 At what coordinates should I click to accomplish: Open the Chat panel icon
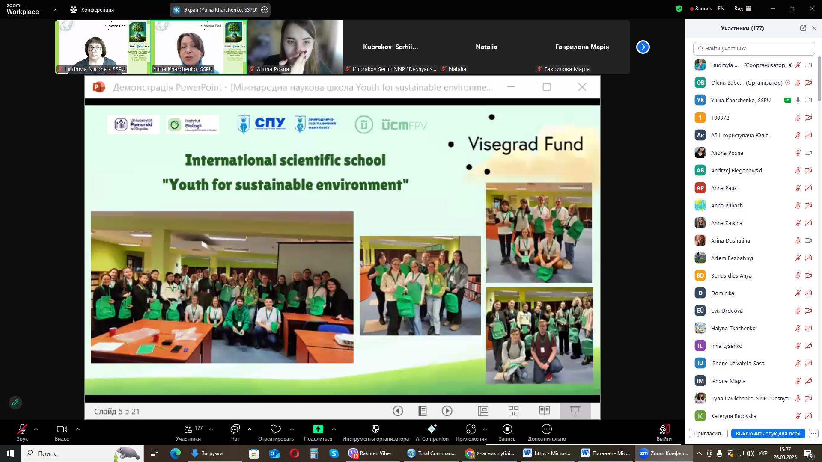coord(235,429)
